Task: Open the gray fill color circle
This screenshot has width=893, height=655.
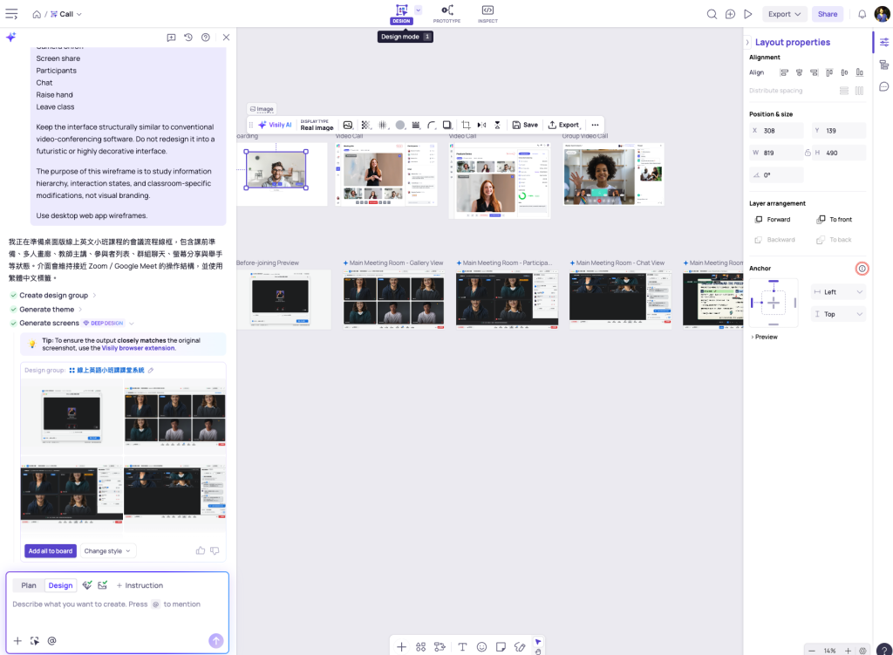Action: (x=400, y=125)
